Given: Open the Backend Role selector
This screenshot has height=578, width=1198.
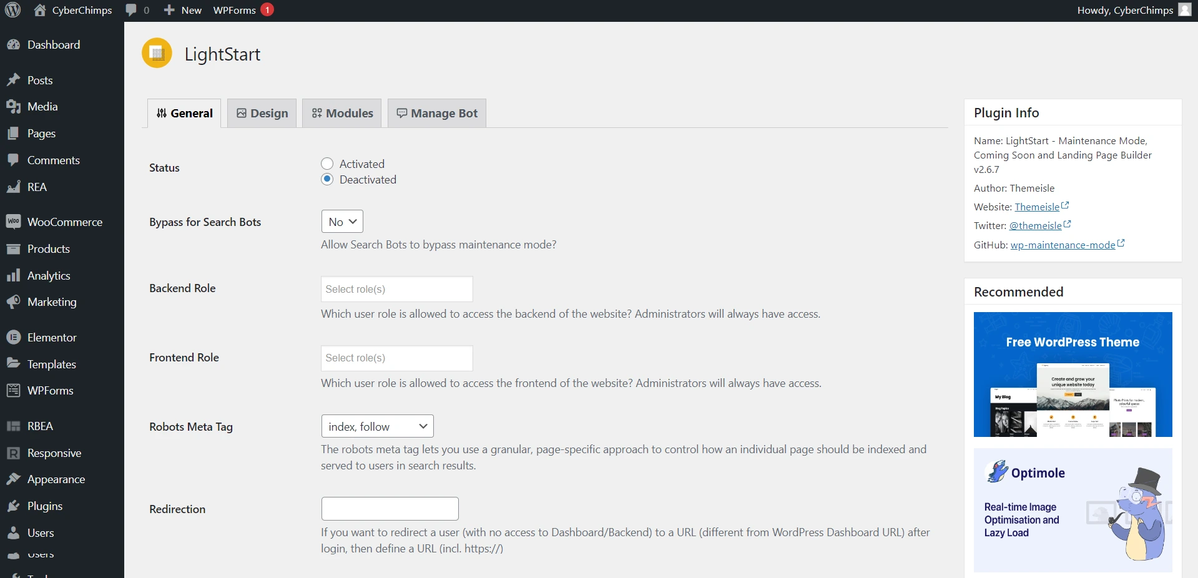Looking at the screenshot, I should coord(397,289).
